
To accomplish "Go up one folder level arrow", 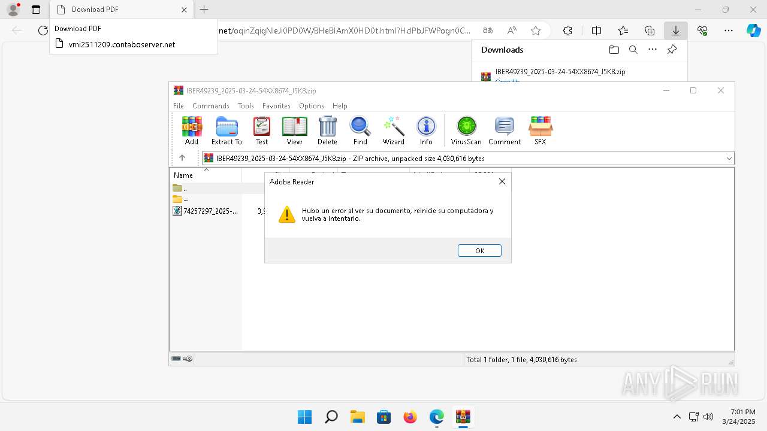I will point(182,158).
